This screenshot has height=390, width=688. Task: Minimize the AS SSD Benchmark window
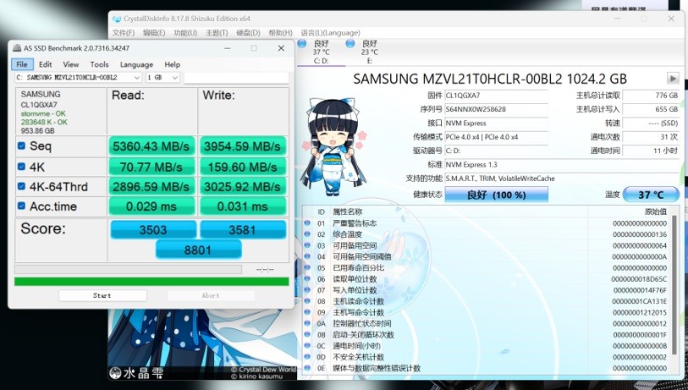228,48
